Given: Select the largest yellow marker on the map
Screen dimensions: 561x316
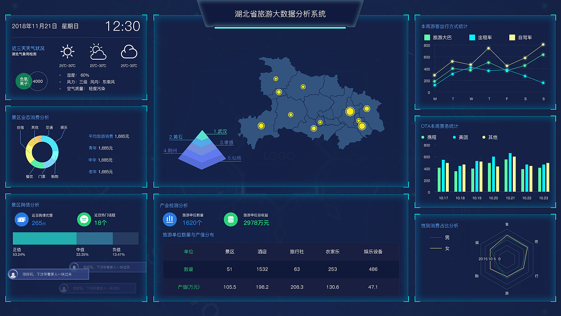Looking at the screenshot, I should [349, 112].
